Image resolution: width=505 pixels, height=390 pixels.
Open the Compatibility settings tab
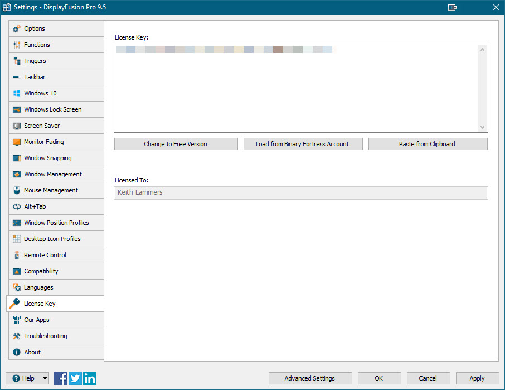[56, 271]
